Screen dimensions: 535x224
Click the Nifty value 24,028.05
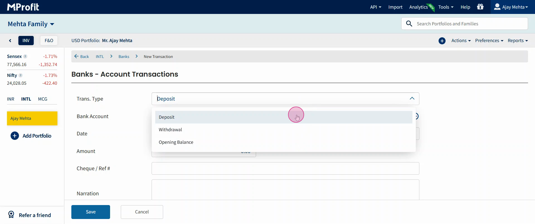pyautogui.click(x=17, y=83)
